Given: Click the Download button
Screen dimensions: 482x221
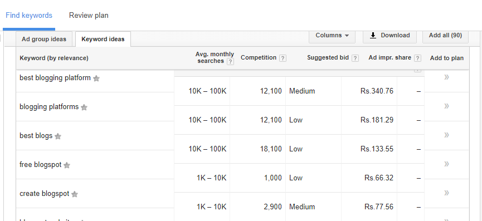Looking at the screenshot, I should pos(390,36).
